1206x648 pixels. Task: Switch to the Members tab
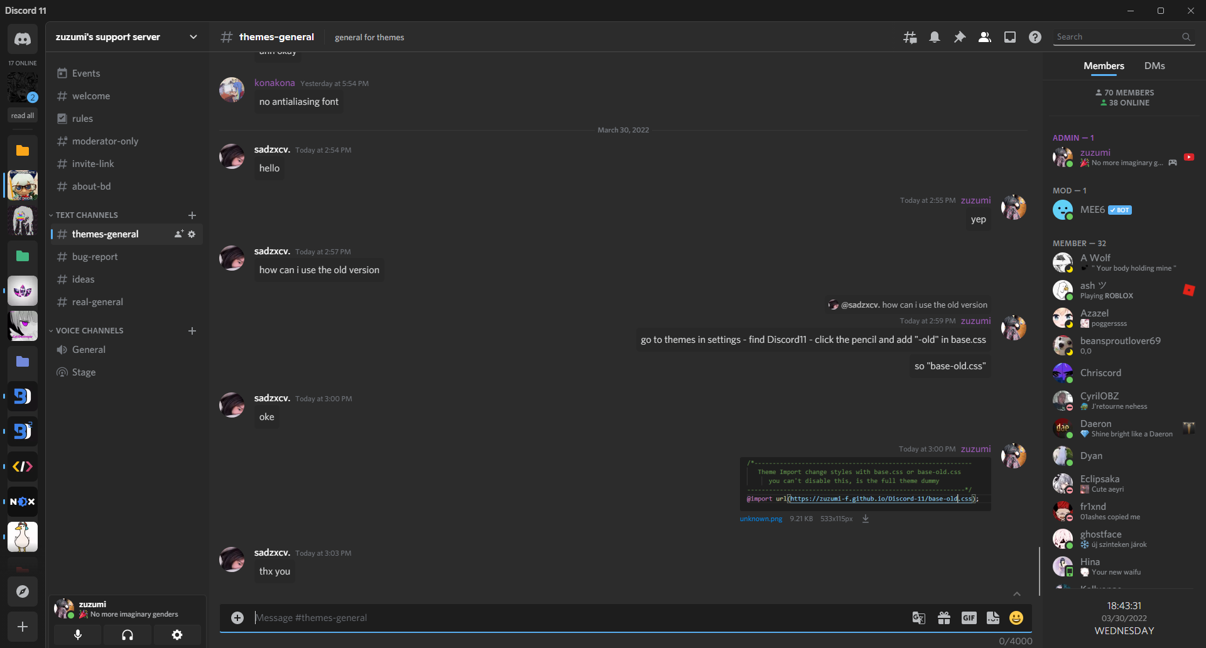pyautogui.click(x=1104, y=66)
